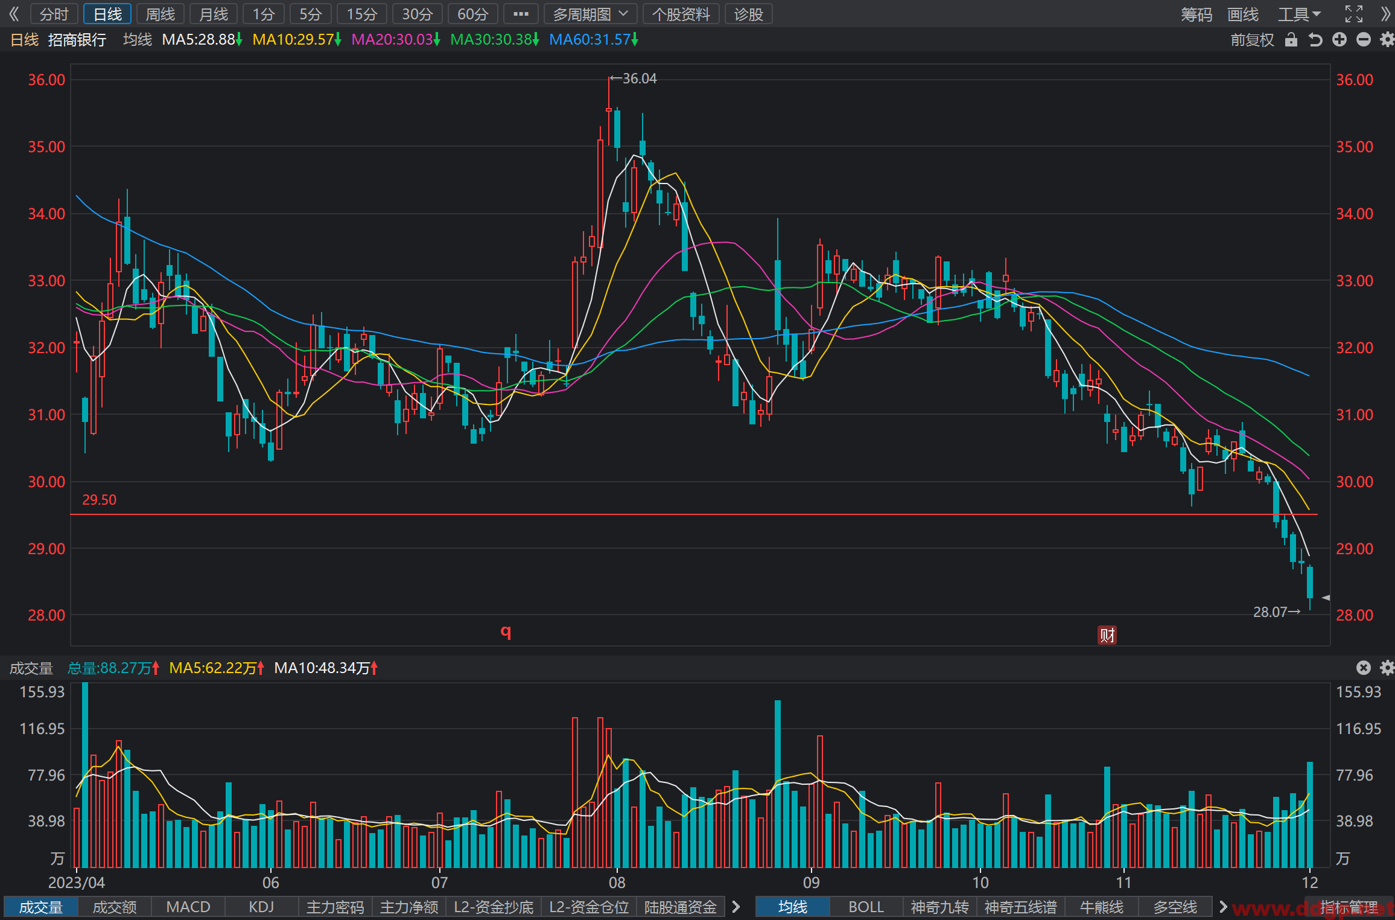1395x920 pixels.
Task: Toggle the 前复权 price adjustment mode
Action: coord(1252,40)
